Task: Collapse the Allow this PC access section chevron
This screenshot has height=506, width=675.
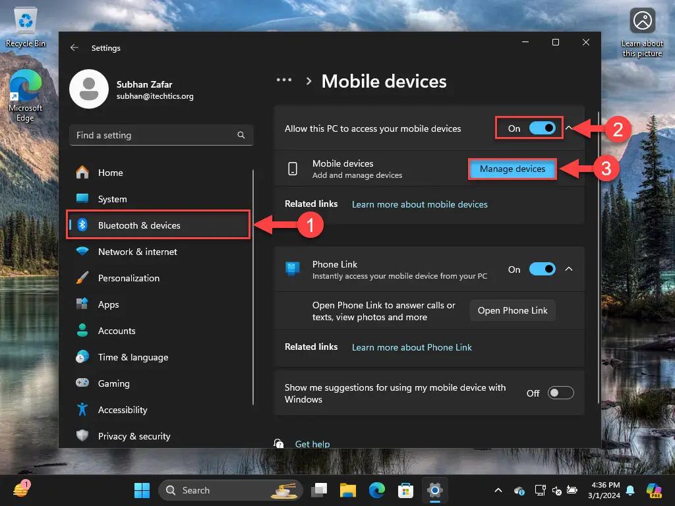Action: point(569,128)
